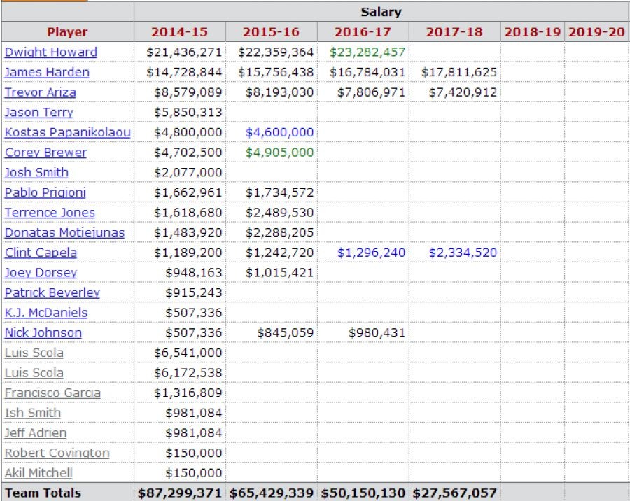Open Corey Brewer player link
The width and height of the screenshot is (630, 501).
[x=45, y=153]
